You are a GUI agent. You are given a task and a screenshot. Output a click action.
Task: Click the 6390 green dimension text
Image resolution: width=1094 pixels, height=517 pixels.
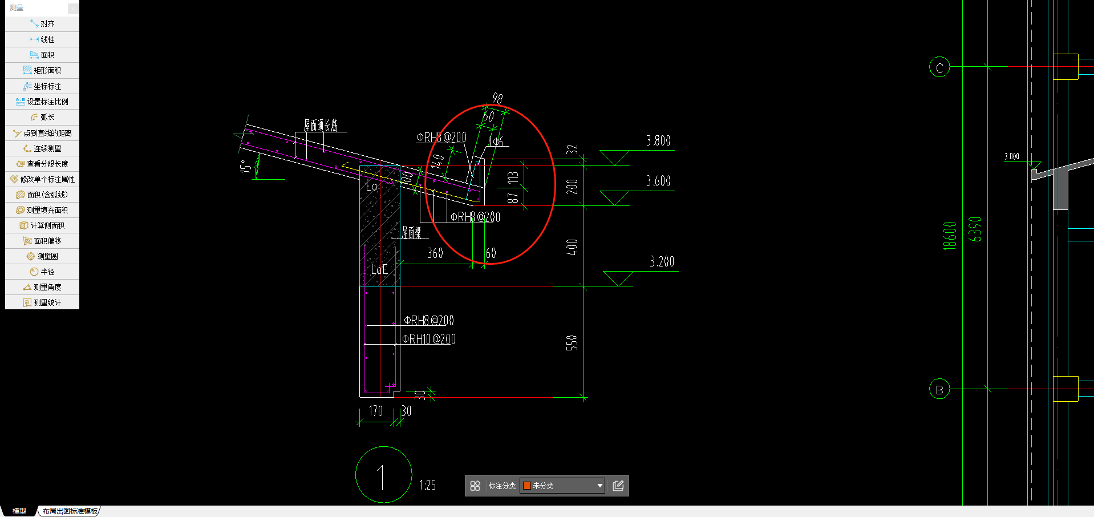(x=975, y=229)
